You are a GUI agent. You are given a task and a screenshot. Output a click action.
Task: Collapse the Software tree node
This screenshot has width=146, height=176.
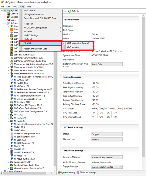click(x=5, y=23)
